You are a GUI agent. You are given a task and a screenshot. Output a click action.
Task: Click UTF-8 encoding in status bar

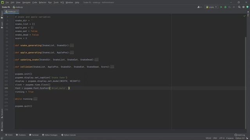pyautogui.click(x=221, y=138)
